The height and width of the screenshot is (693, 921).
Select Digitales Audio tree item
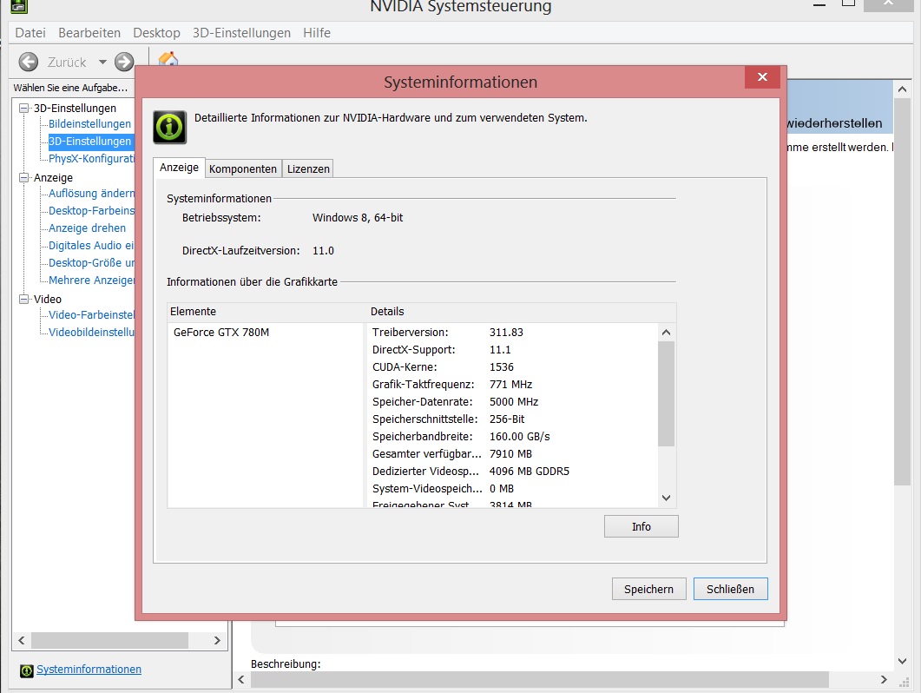(x=92, y=245)
